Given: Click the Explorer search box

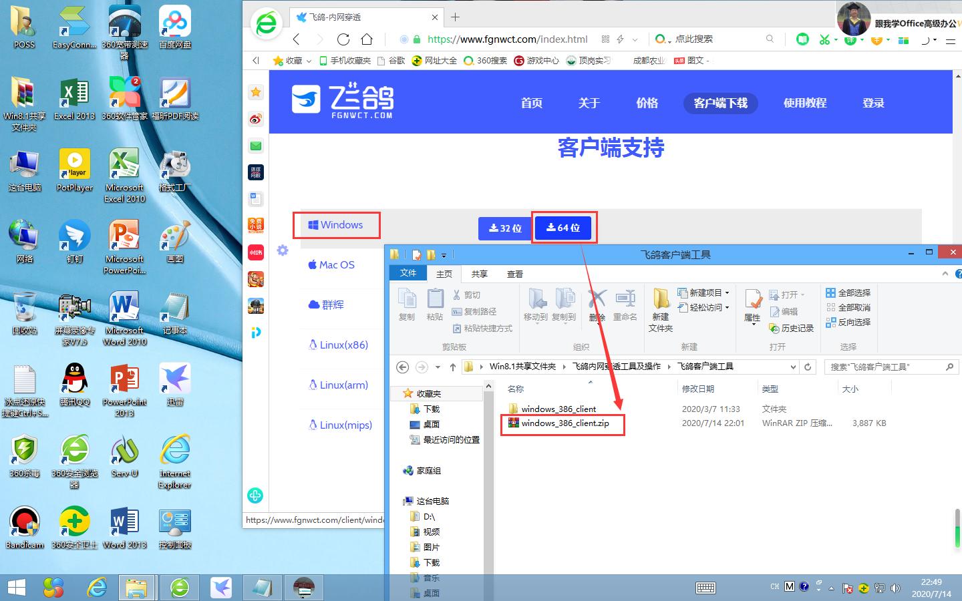Looking at the screenshot, I should (x=889, y=367).
